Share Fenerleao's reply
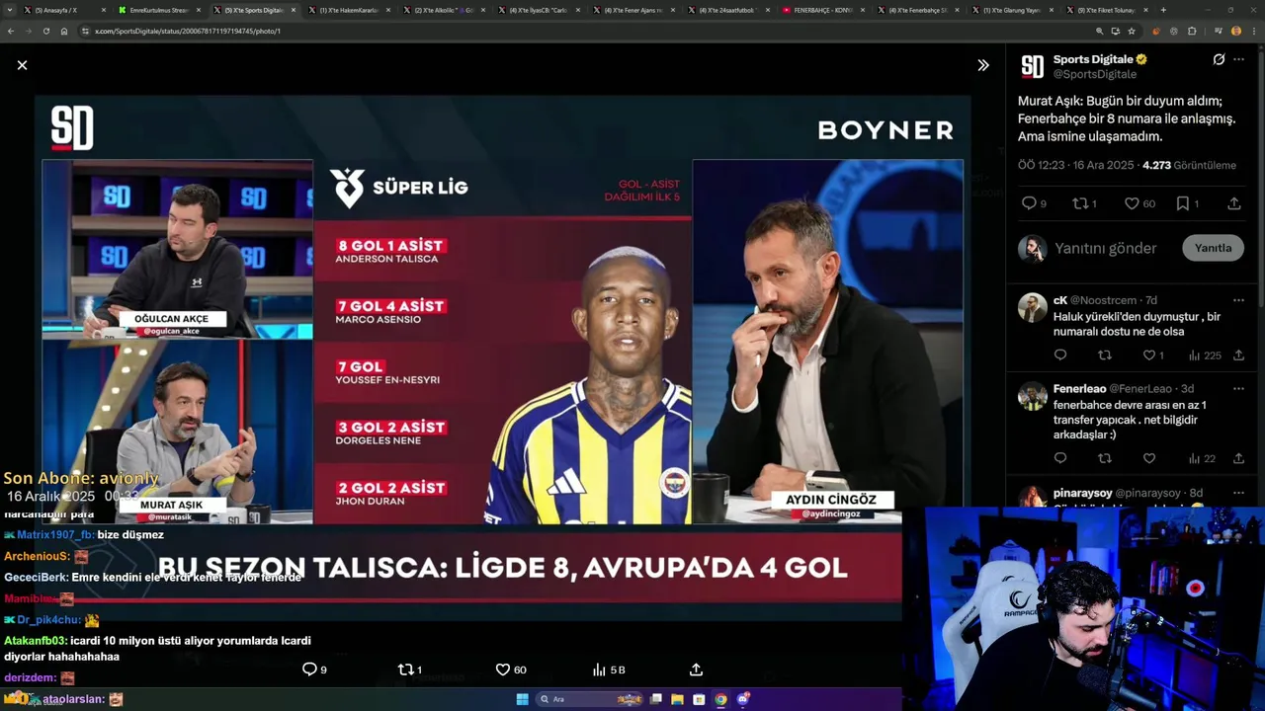 pyautogui.click(x=1238, y=458)
